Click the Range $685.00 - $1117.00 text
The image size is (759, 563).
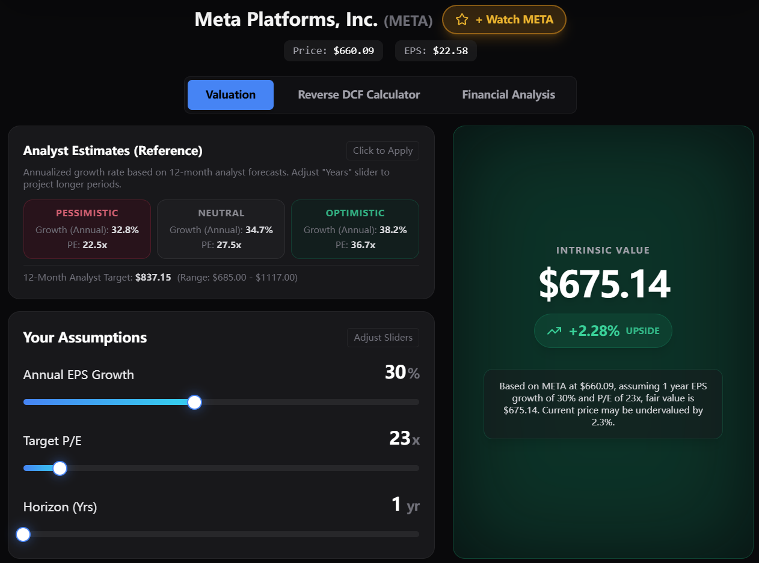[x=238, y=278]
